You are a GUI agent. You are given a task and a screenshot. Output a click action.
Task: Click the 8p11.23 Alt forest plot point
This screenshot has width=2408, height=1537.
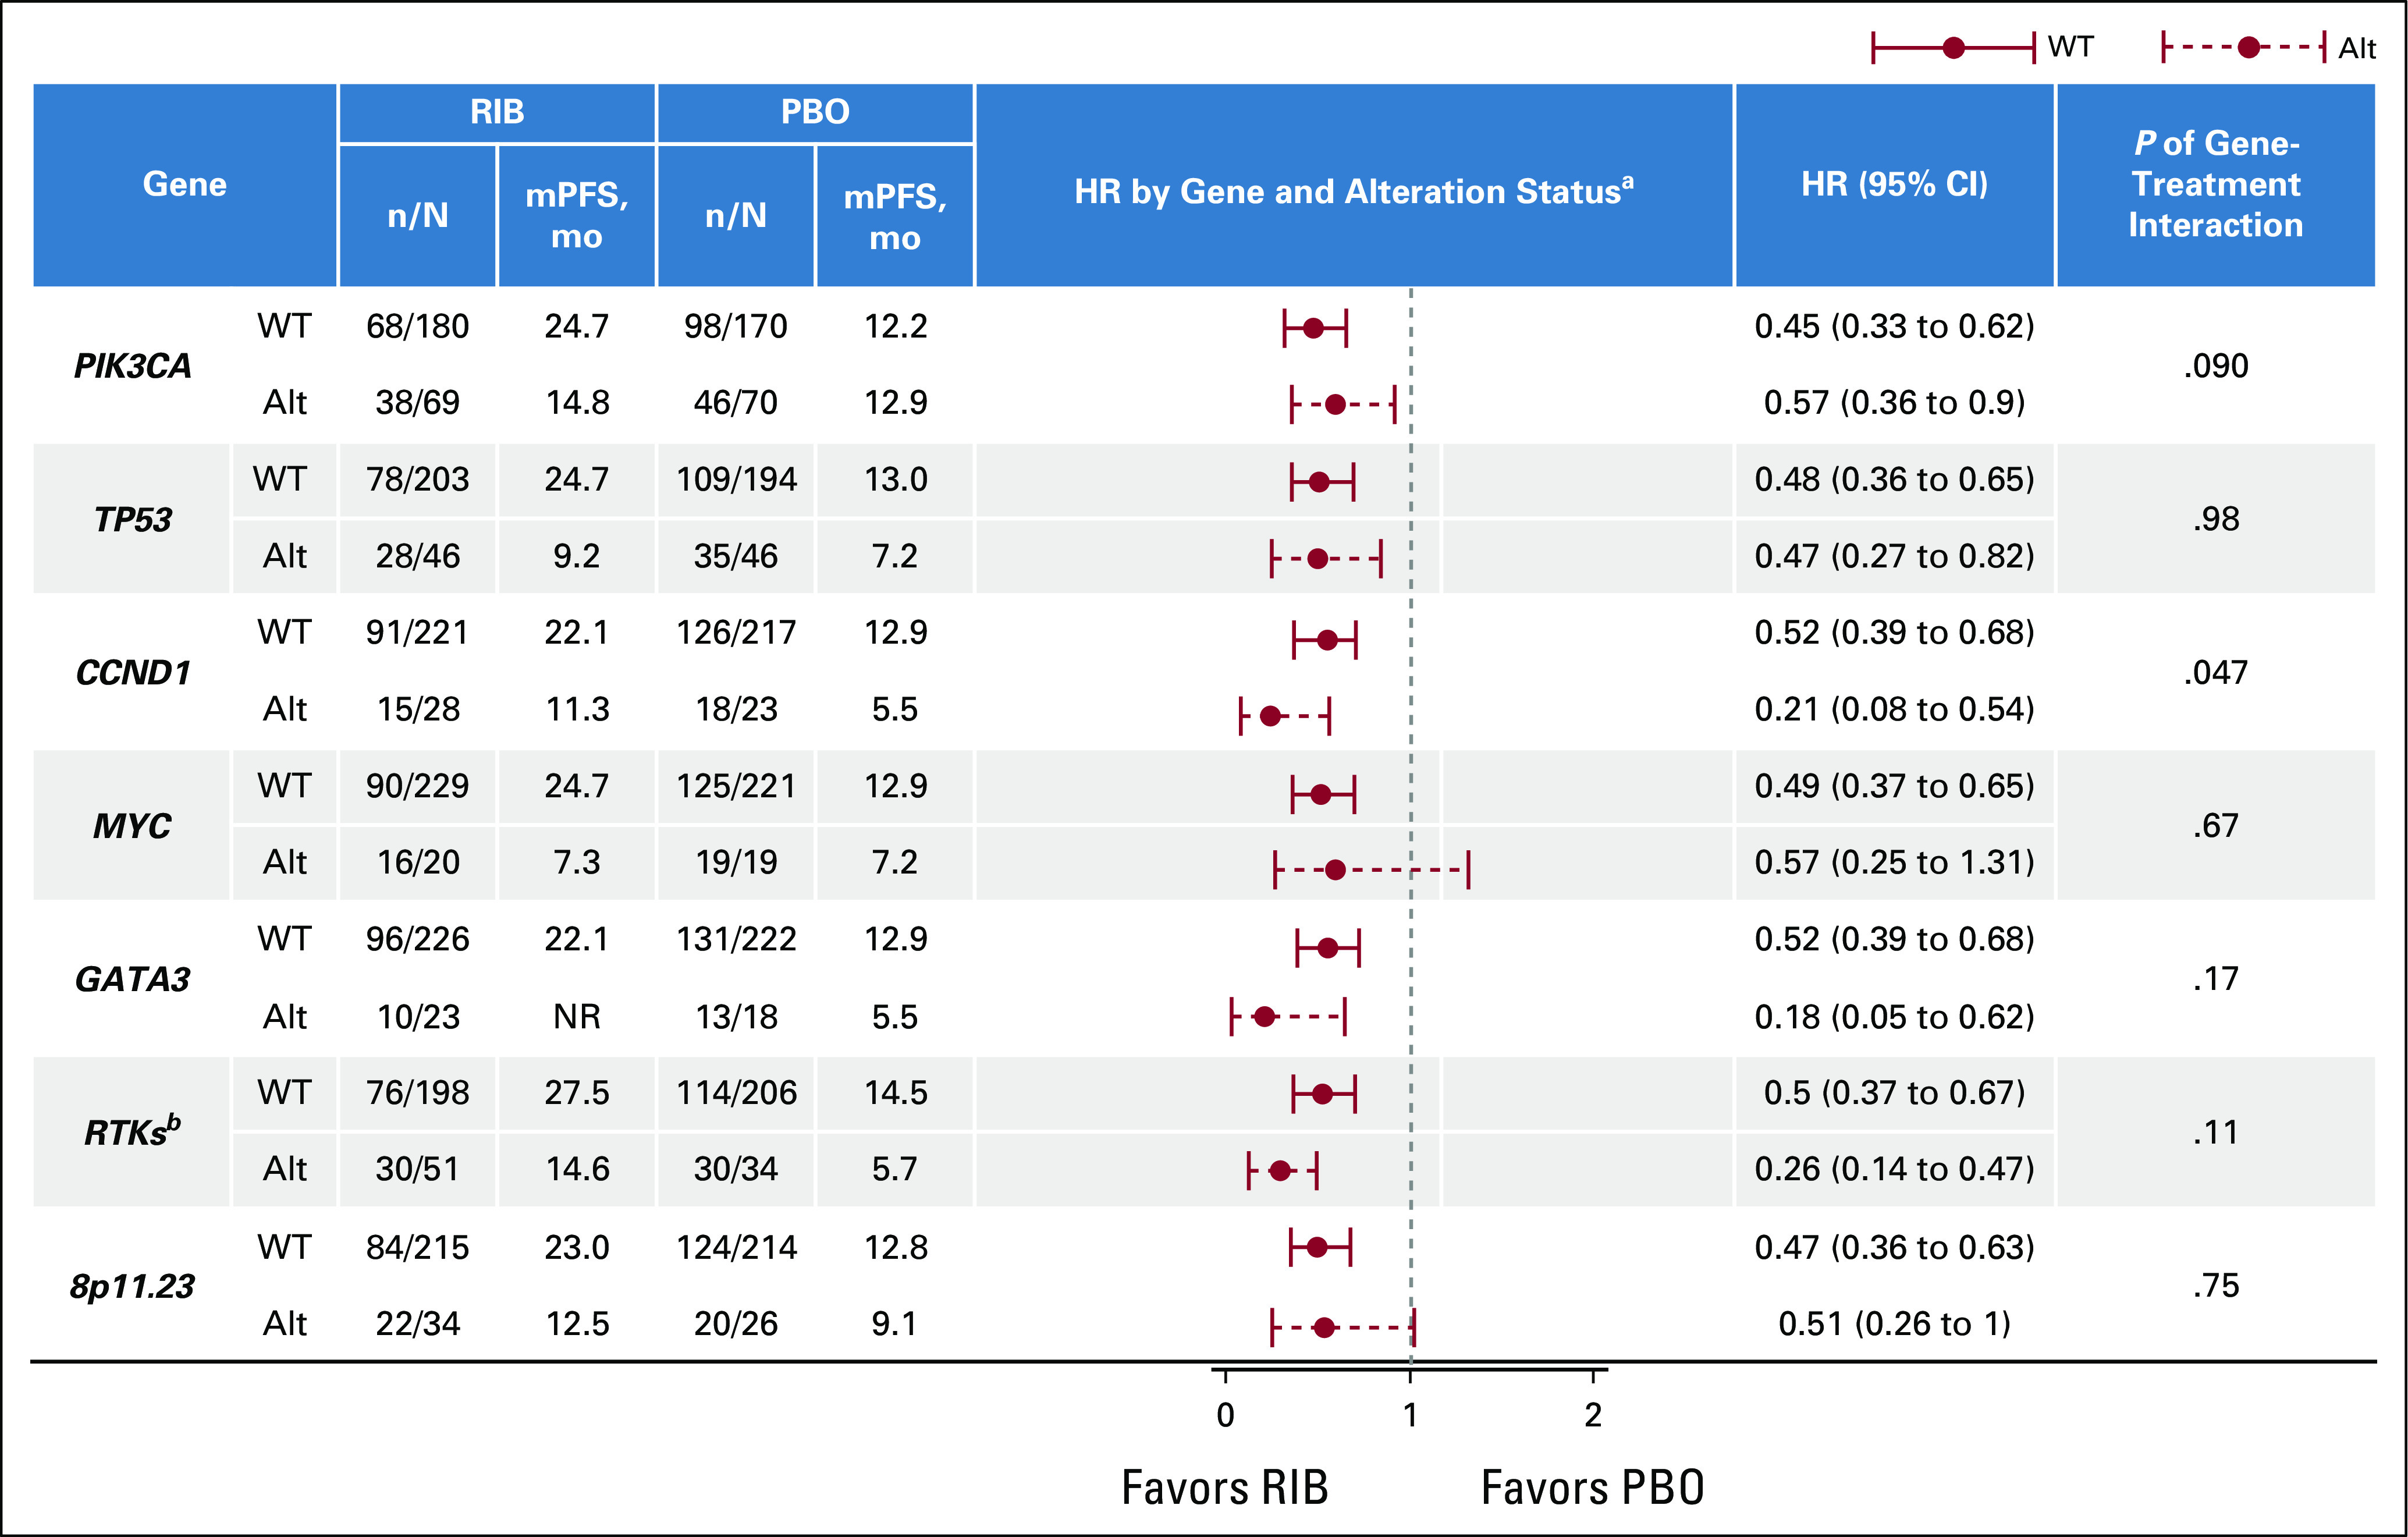(1324, 1328)
